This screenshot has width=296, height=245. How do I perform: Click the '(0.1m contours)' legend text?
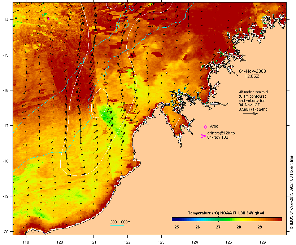[x=252, y=96]
